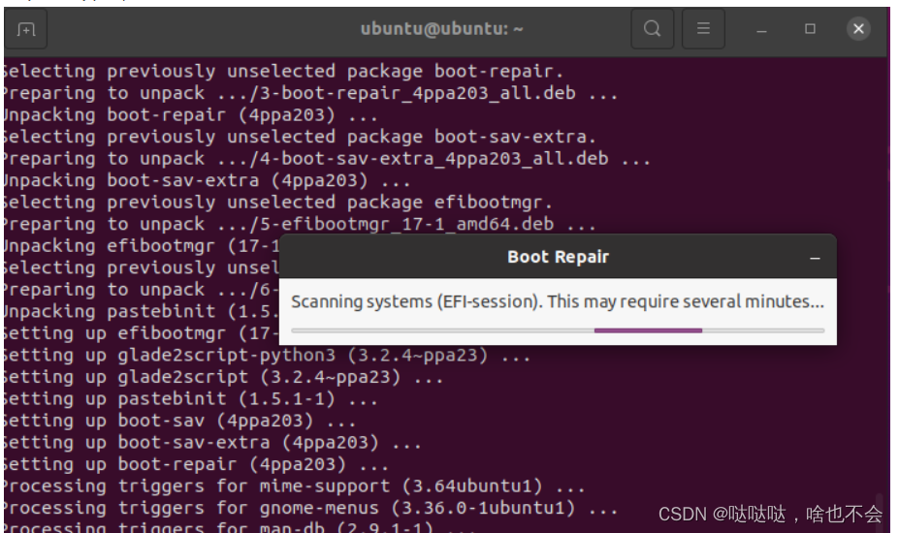Open a new terminal tab
The image size is (899, 533).
pyautogui.click(x=26, y=29)
